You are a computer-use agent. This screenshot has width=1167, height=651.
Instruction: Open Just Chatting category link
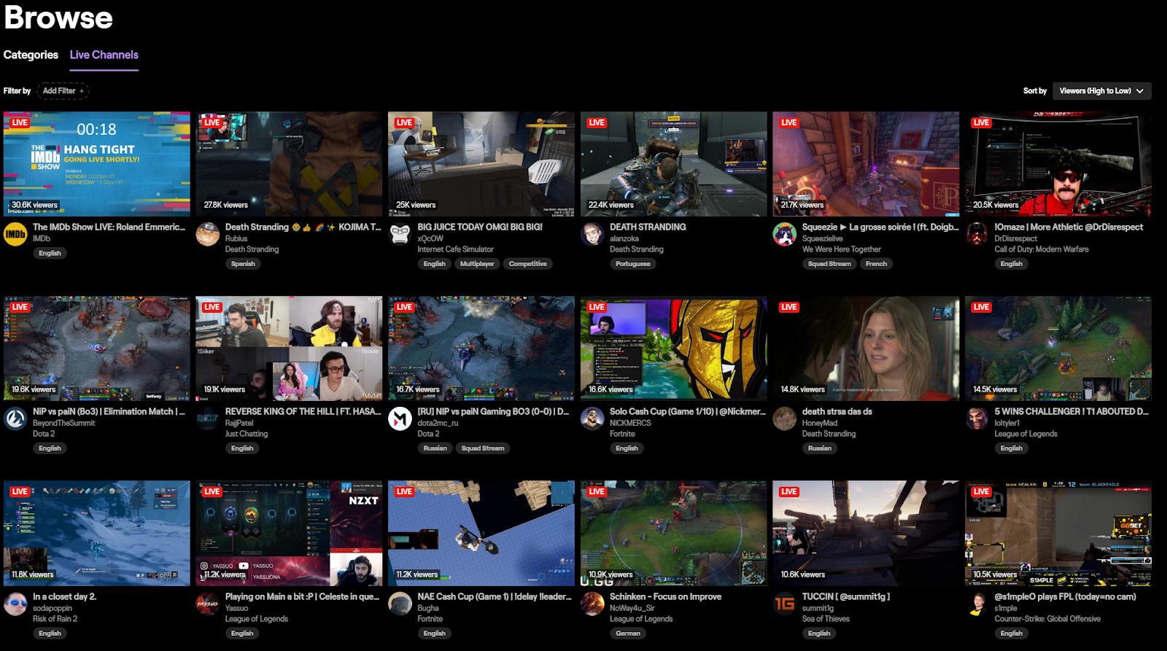pyautogui.click(x=247, y=434)
